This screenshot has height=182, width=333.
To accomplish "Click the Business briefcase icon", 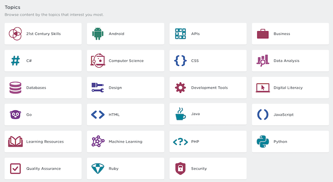I will pos(263,34).
